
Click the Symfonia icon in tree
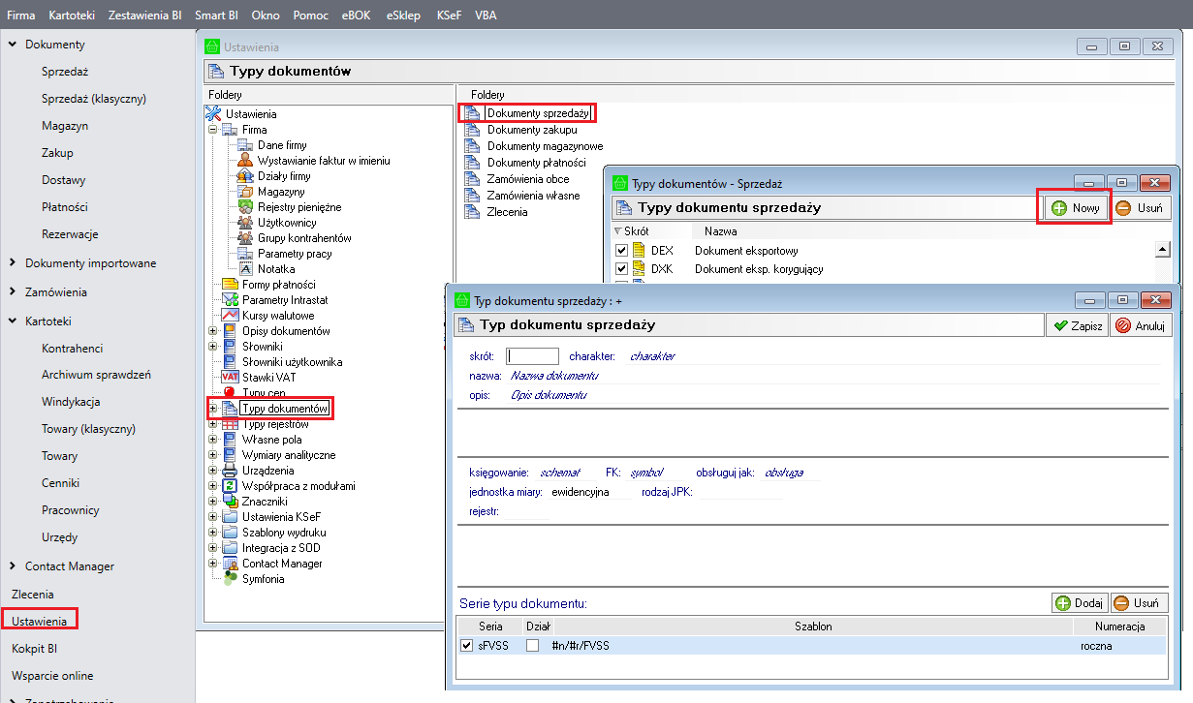[230, 579]
